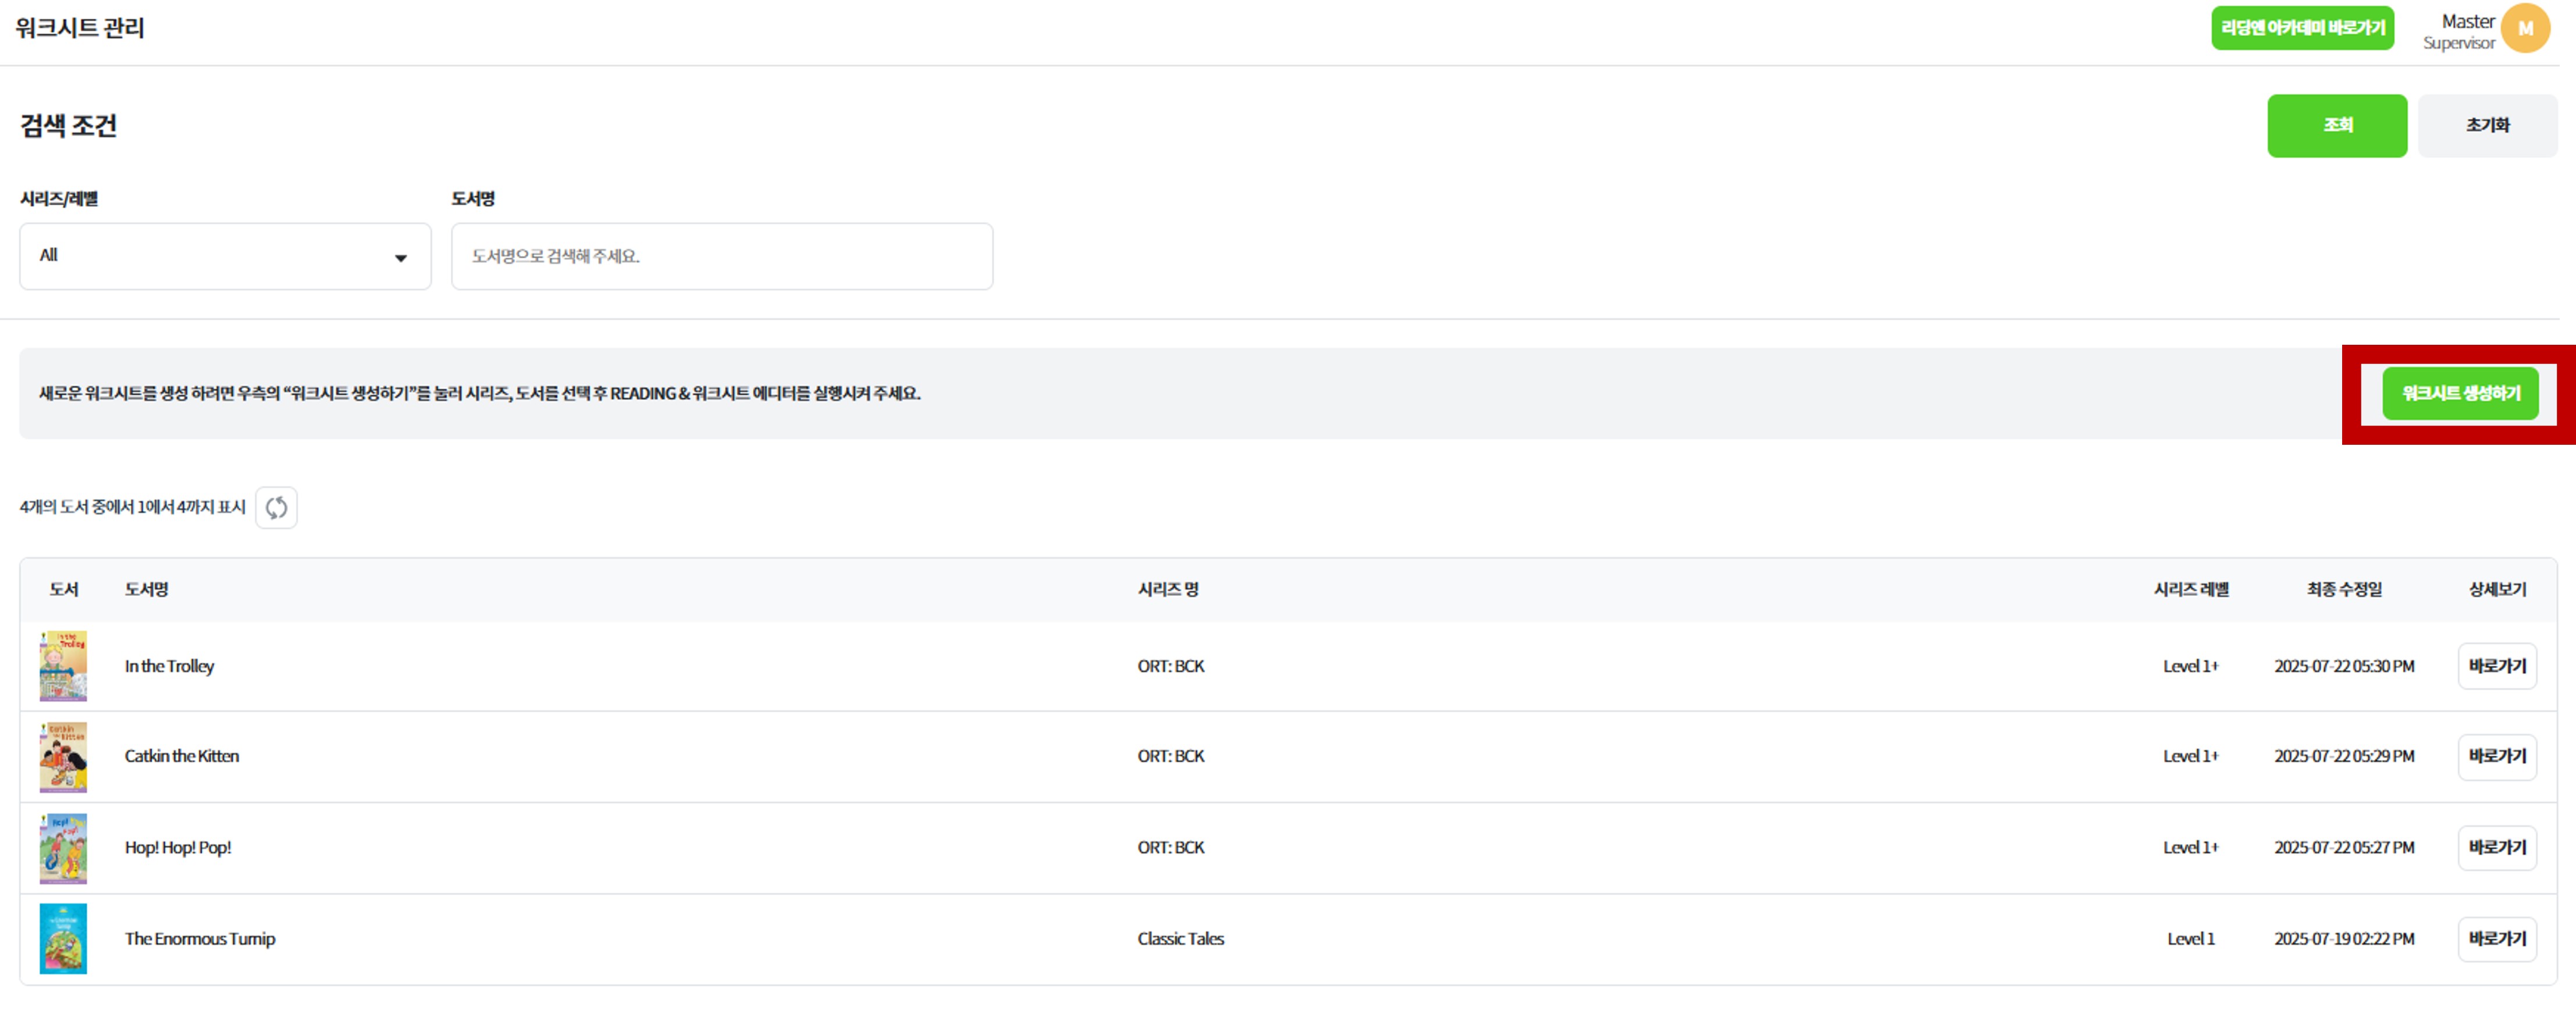2576x1014 pixels.
Task: Open the 'The Enormous Turnip' cover thumbnail
Action: (63, 939)
